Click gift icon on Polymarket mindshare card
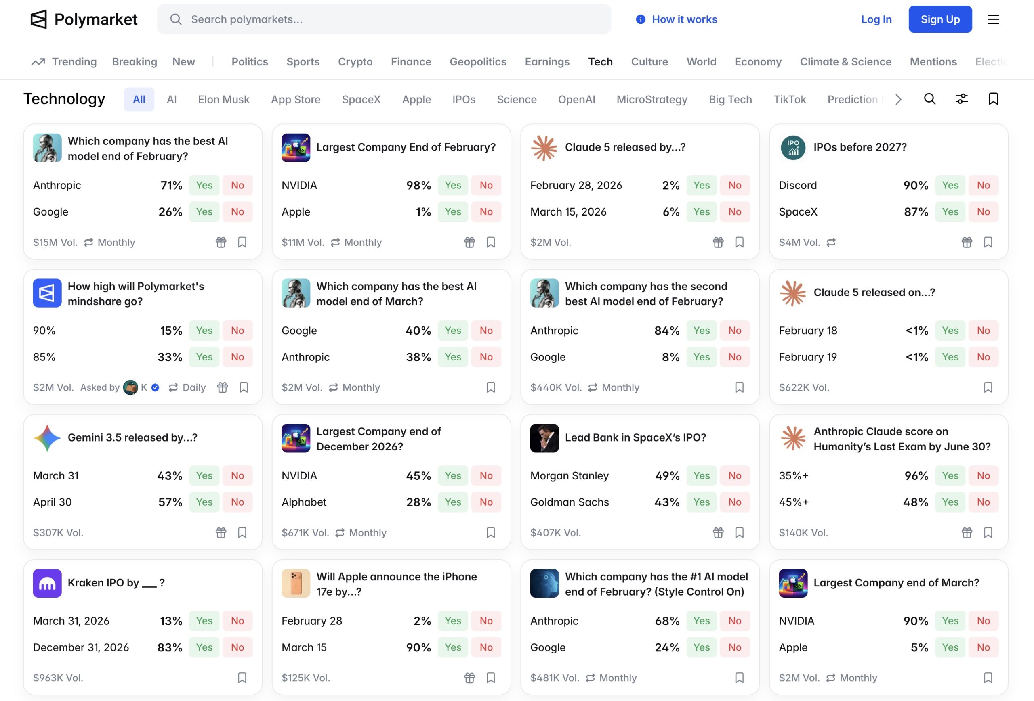Viewport: 1034px width, 701px height. (x=223, y=387)
